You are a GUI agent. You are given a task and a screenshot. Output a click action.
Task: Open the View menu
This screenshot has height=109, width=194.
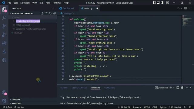point(35,3)
